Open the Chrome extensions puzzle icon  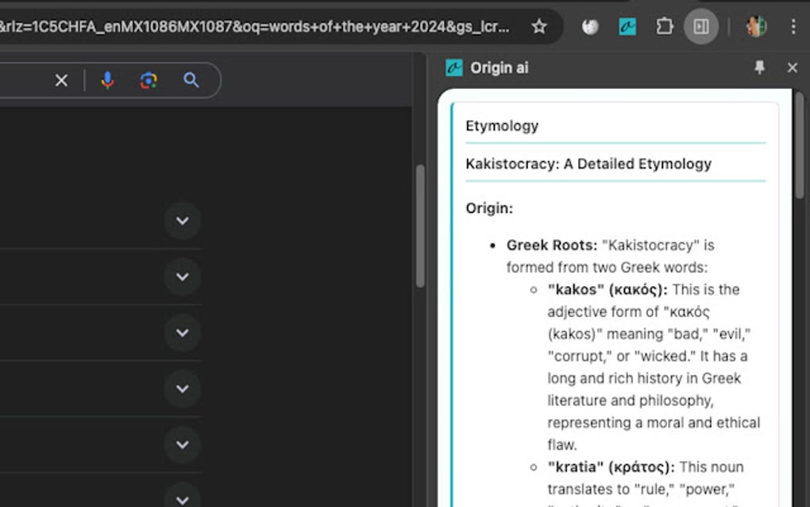[664, 26]
